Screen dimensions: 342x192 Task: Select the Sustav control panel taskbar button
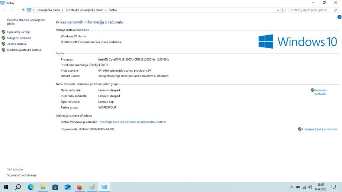point(104,187)
